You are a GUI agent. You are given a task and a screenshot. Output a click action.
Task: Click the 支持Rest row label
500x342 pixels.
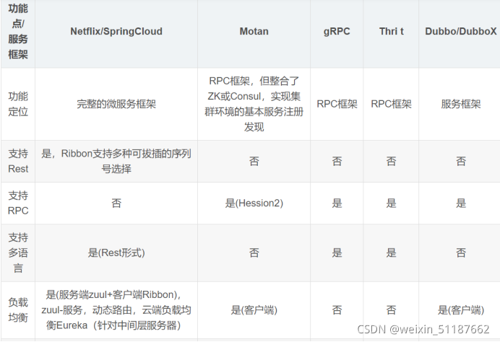click(18, 161)
